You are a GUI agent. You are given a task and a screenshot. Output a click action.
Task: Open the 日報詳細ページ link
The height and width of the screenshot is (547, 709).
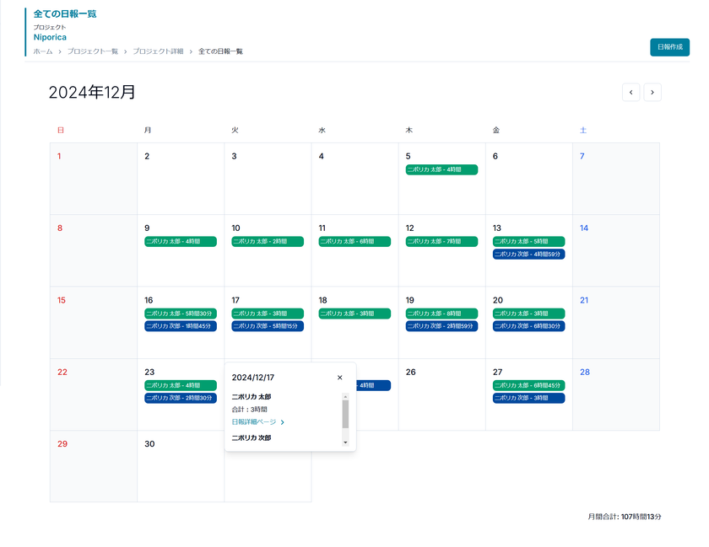(257, 422)
